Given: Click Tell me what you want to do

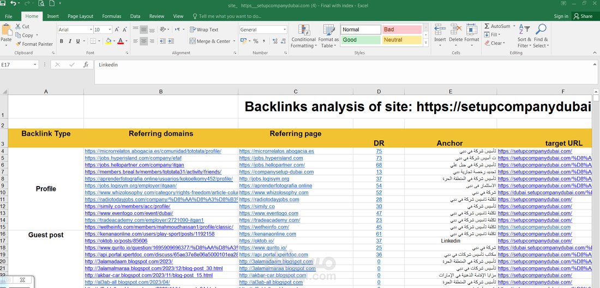Looking at the screenshot, I should 227,16.
